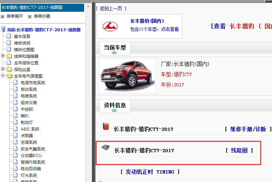Screen dimensions: 272x182
Task: Click the left panel scrollbar up arrow
Action: 88,6
